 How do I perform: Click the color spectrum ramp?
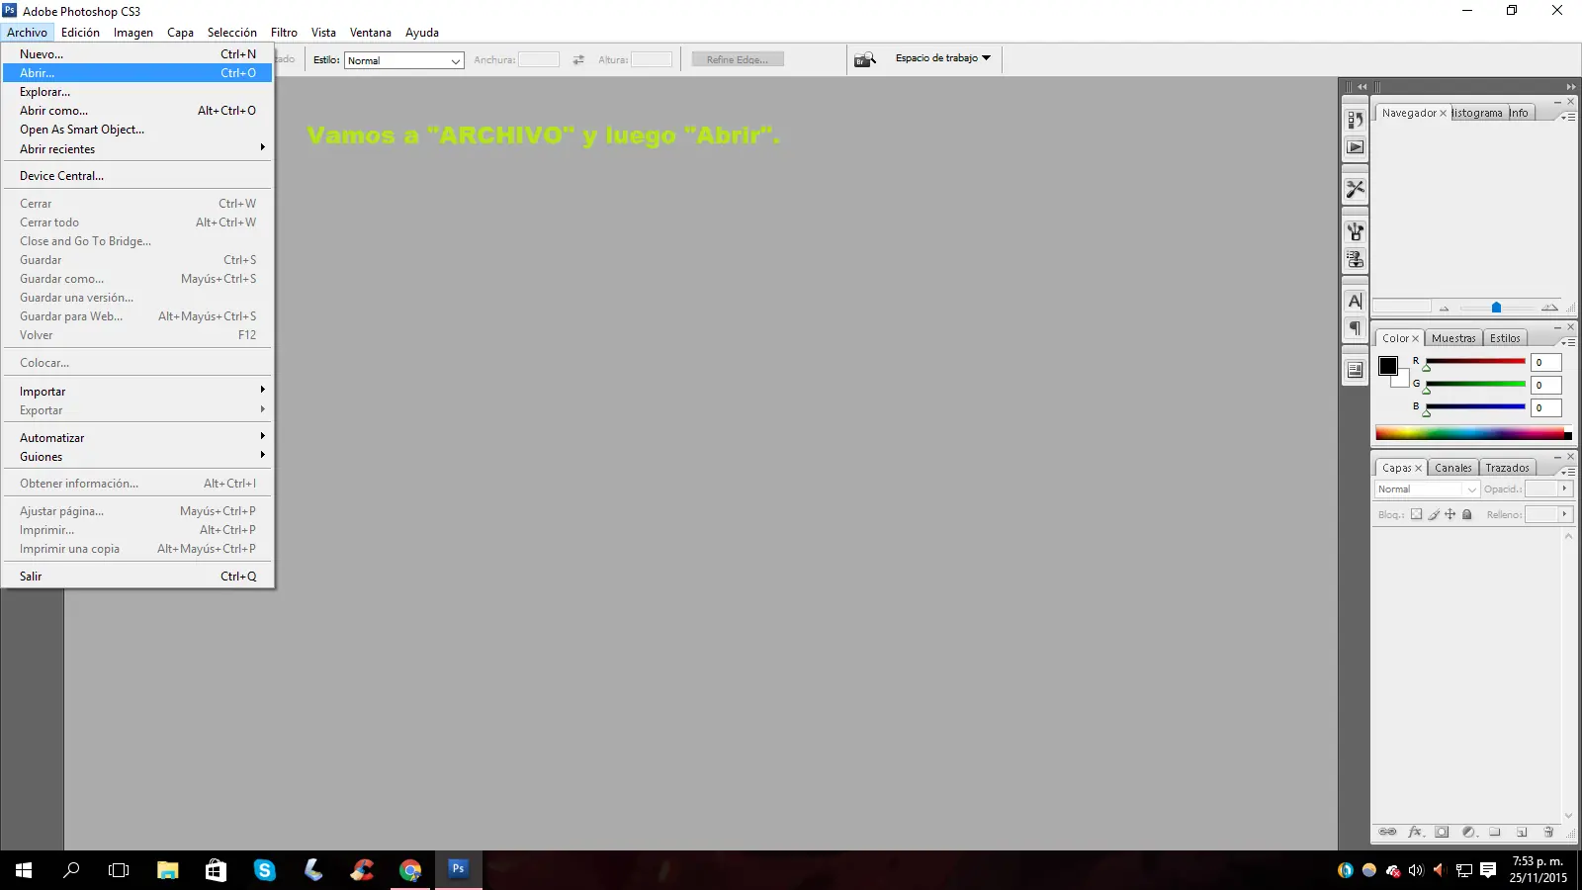pyautogui.click(x=1473, y=433)
